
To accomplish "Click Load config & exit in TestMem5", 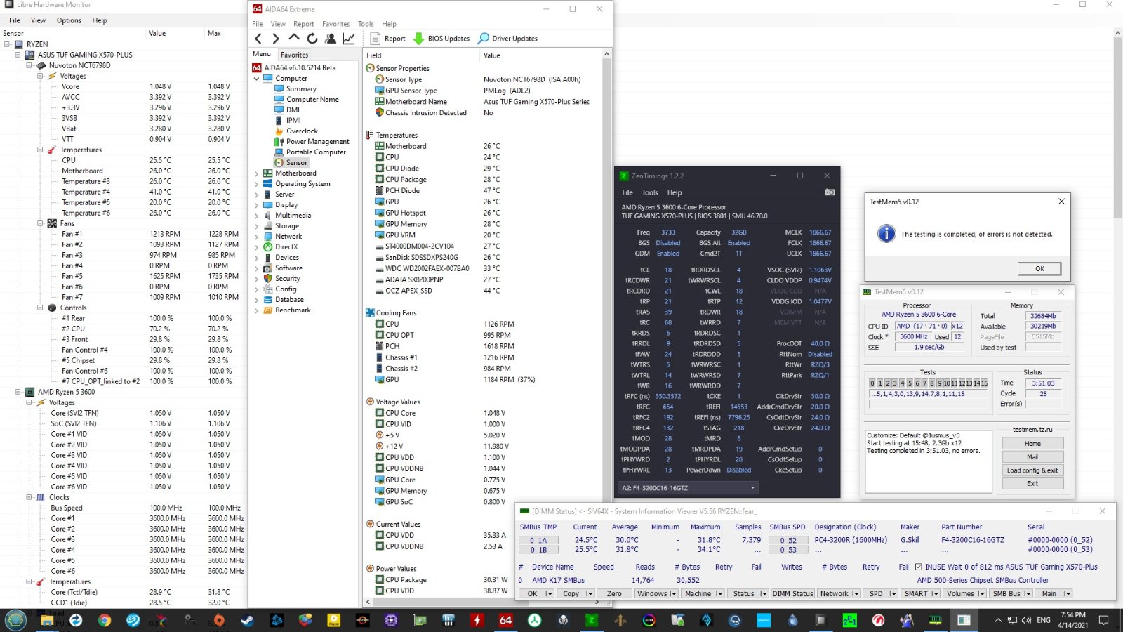I will click(1032, 470).
